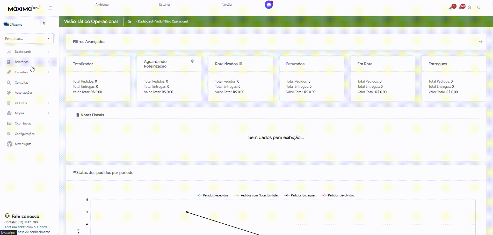This screenshot has height=235, width=493.
Task: Click the keys icon with badge 1
Action: click(x=451, y=7)
